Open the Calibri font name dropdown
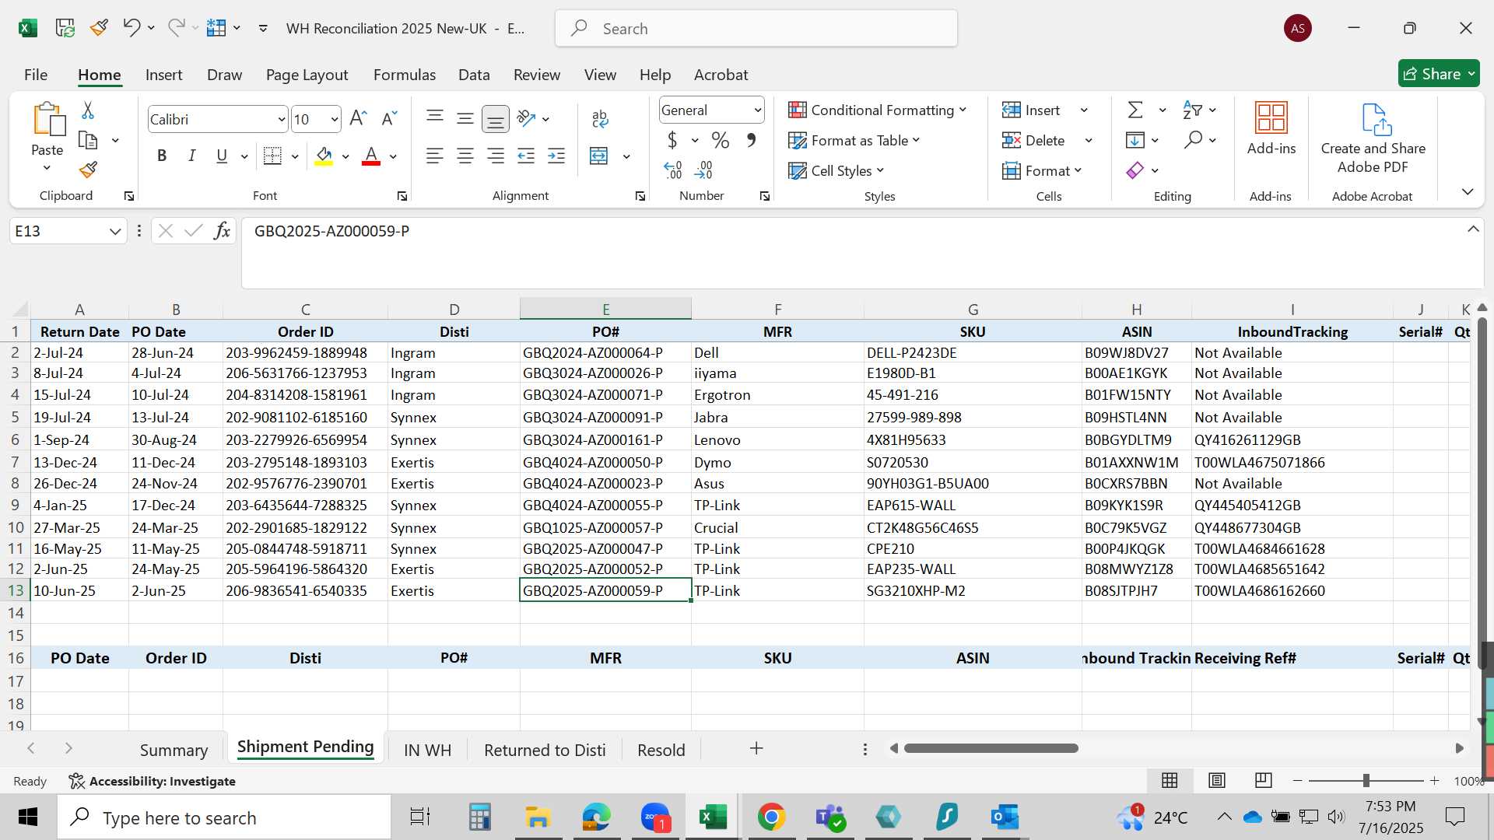This screenshot has height=840, width=1494. point(281,119)
